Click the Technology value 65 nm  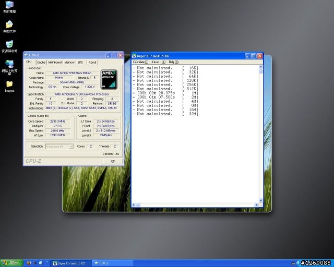(52, 87)
